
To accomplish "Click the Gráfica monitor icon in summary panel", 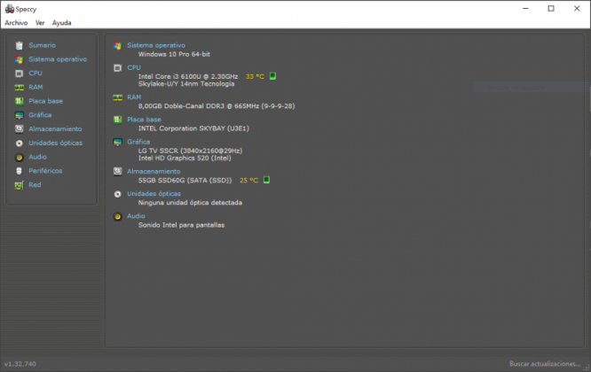I will click(118, 143).
